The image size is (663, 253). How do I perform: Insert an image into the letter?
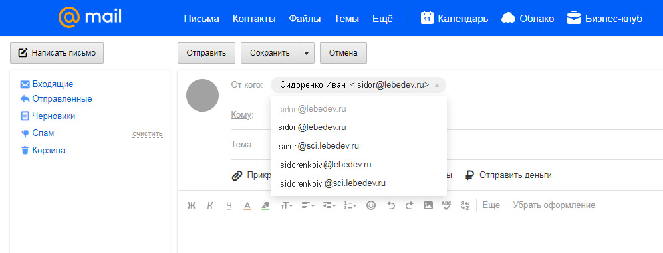(x=428, y=205)
